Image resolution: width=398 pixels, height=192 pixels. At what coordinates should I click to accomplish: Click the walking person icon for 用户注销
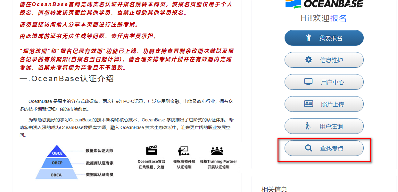308,126
